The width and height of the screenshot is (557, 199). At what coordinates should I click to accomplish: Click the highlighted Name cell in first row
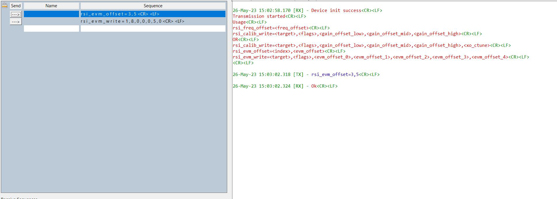[x=51, y=14]
